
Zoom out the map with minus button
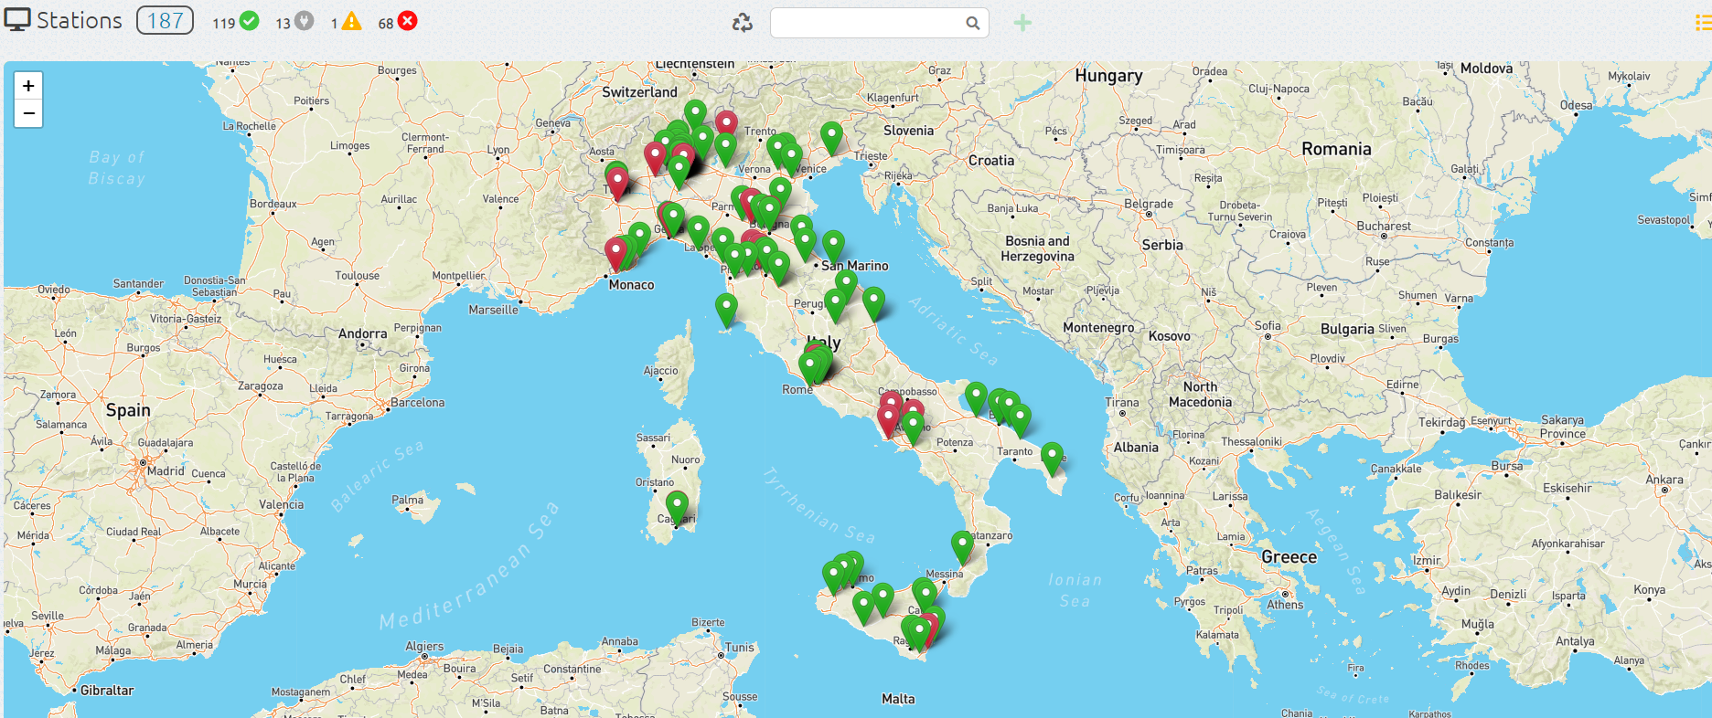point(28,113)
